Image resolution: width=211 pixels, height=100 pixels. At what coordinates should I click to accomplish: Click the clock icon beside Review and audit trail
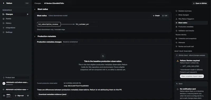pyautogui.click(x=176, y=46)
